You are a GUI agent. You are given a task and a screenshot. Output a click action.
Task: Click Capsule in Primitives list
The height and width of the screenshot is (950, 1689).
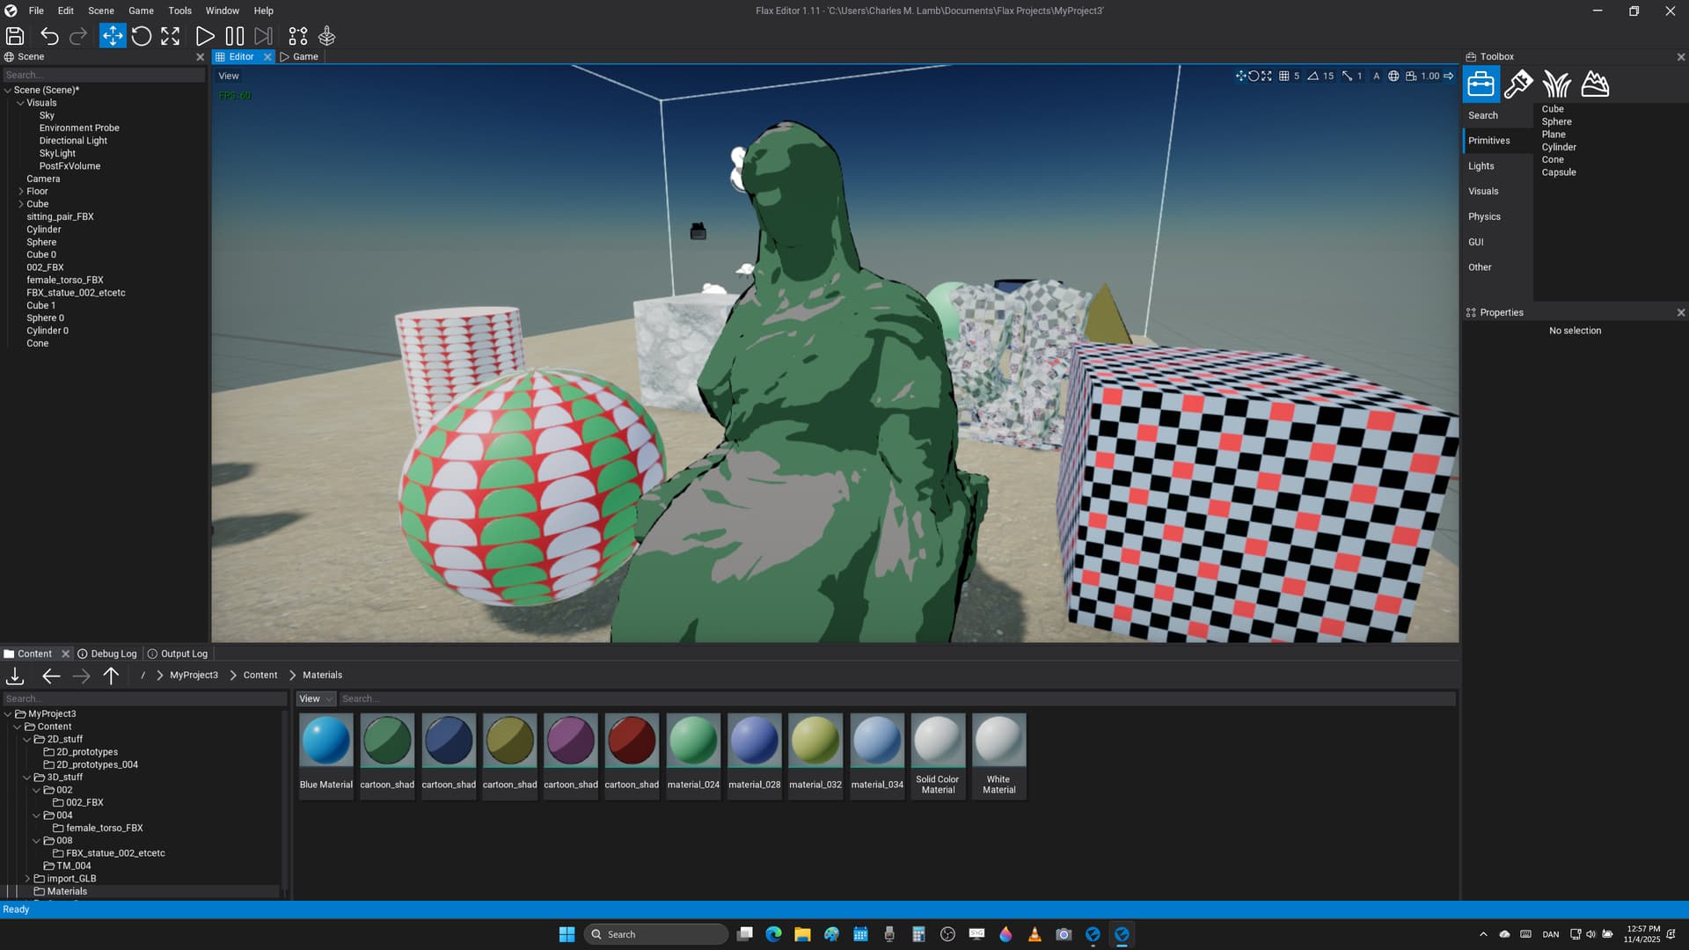point(1558,172)
